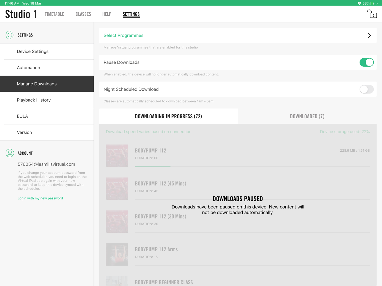382x286 pixels.
Task: Click the BODYPUMP BEGINNER CLASS title
Action: coord(164,282)
